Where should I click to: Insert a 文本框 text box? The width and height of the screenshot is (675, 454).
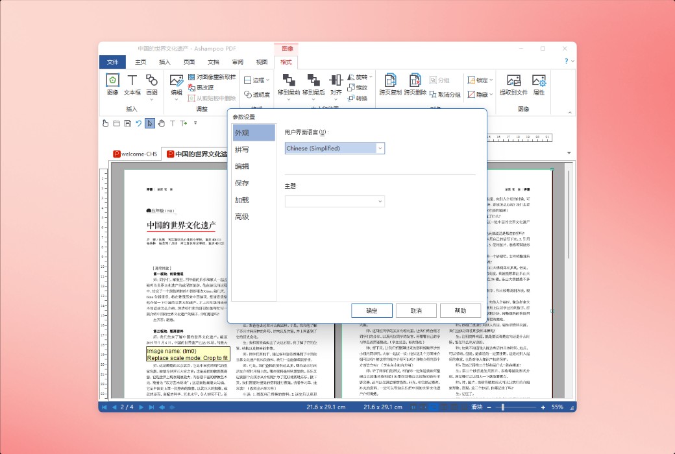click(132, 83)
